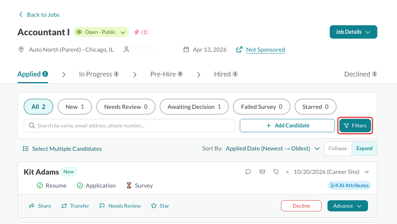The width and height of the screenshot is (397, 224).
Task: Star the candidate Kit Adams
Action: [160, 206]
